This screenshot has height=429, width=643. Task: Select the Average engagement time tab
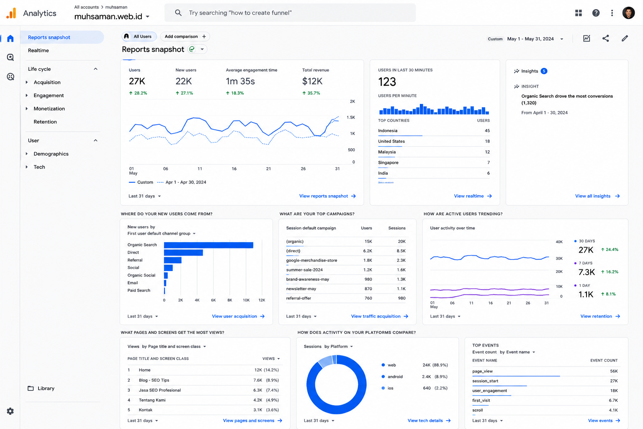(251, 81)
